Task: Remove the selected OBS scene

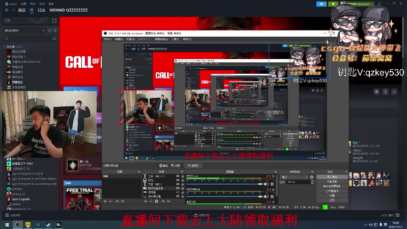Action: [x=111, y=201]
